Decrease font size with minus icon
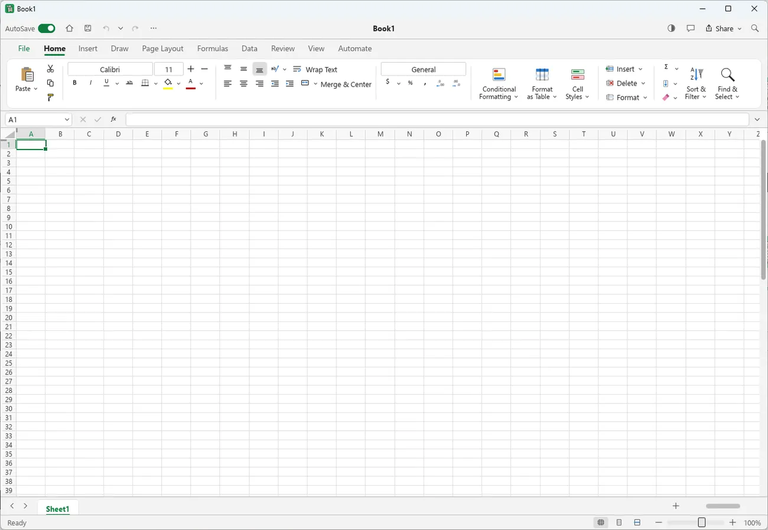This screenshot has height=530, width=768. [205, 69]
